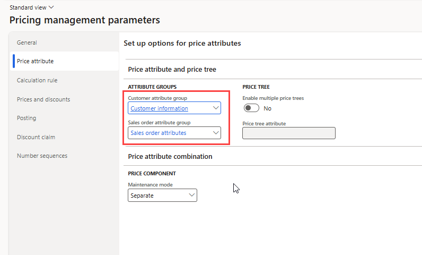Expand Customer attribute group dropdown arrow
Image resolution: width=422 pixels, height=255 pixels.
point(215,108)
